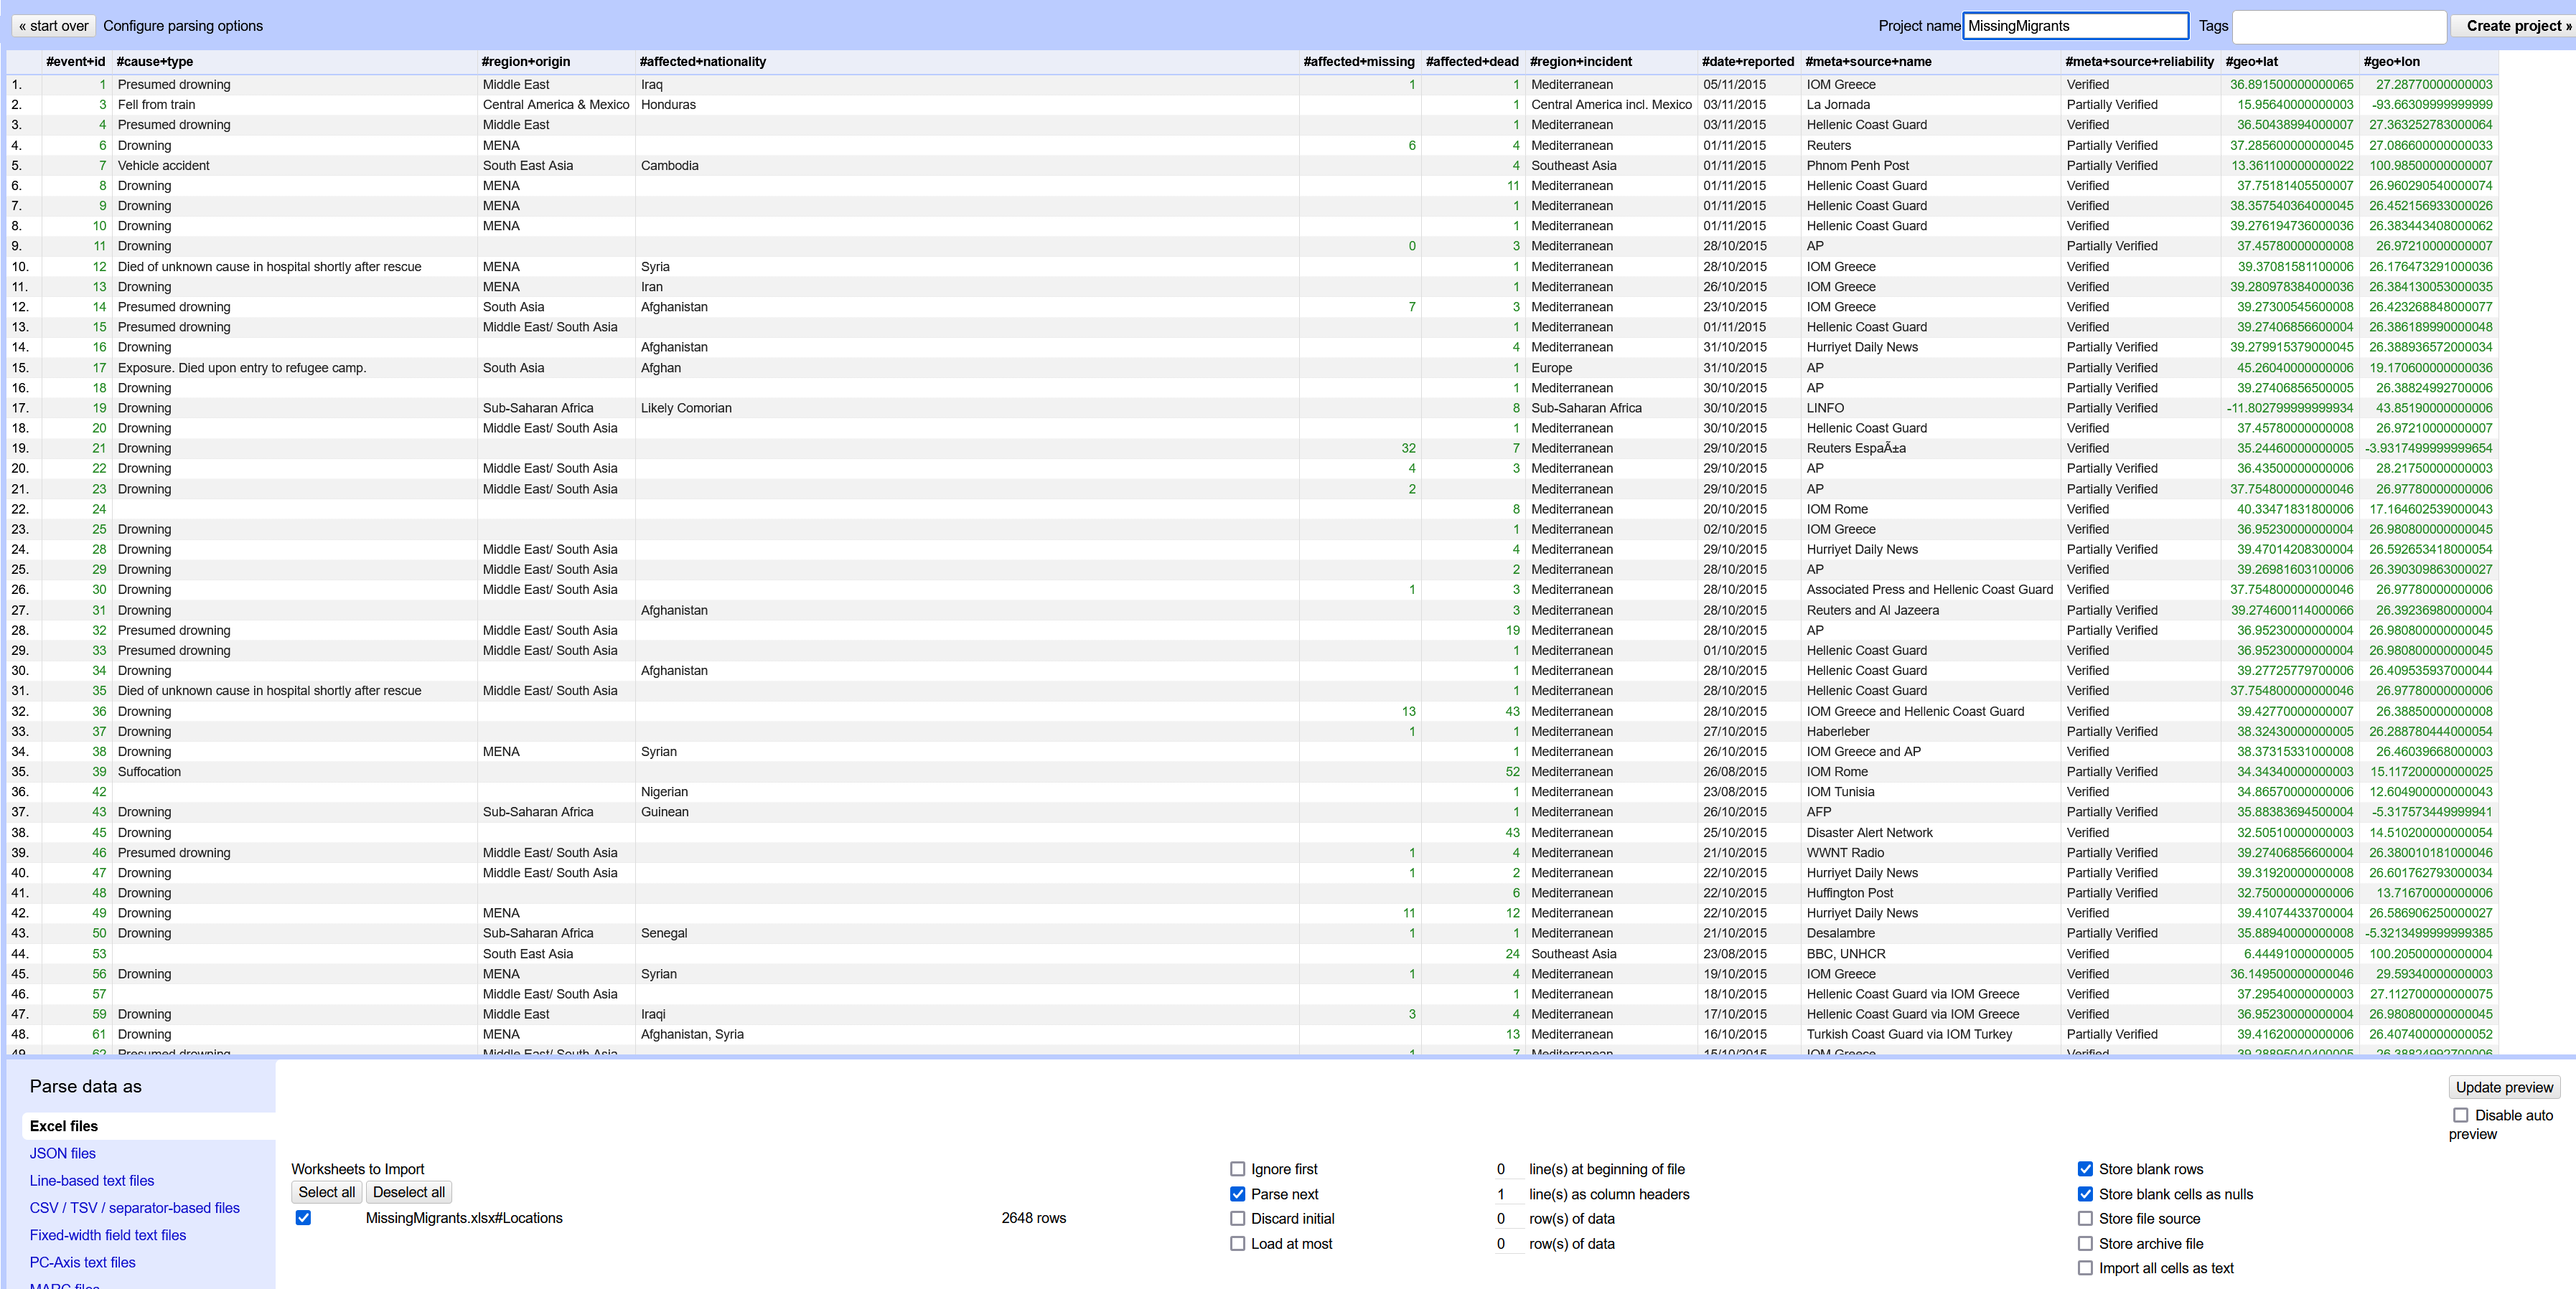Click Update preview button

(2503, 1087)
